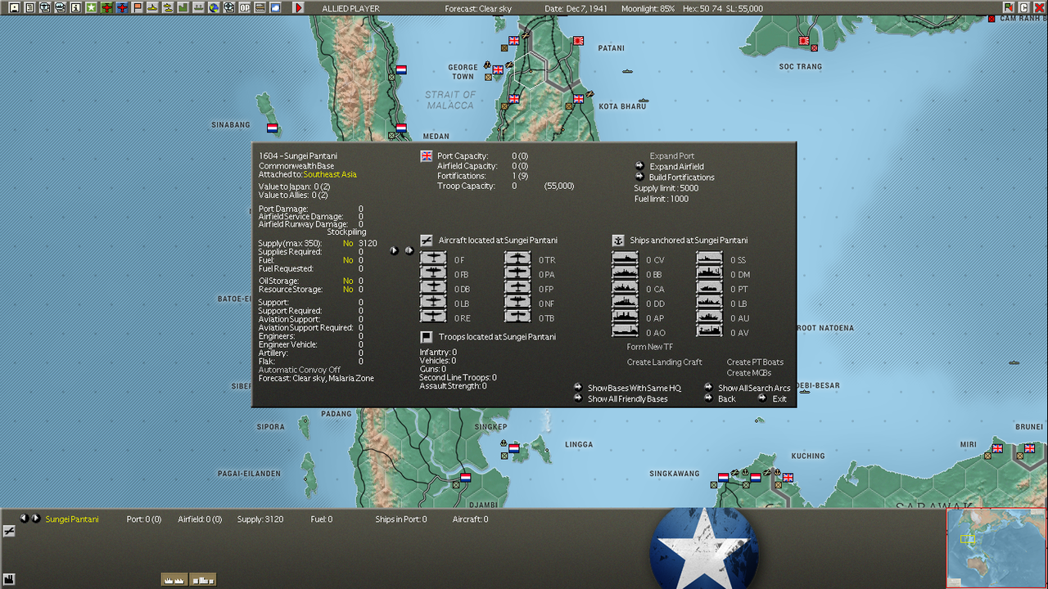
Task: Click the minimap thumbnail at bottom right
Action: 996,548
